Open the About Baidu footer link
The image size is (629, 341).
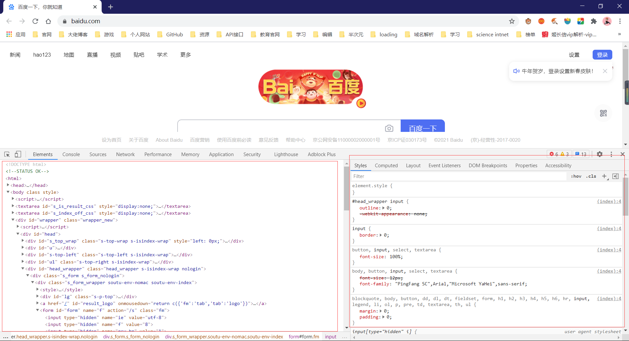coord(169,140)
